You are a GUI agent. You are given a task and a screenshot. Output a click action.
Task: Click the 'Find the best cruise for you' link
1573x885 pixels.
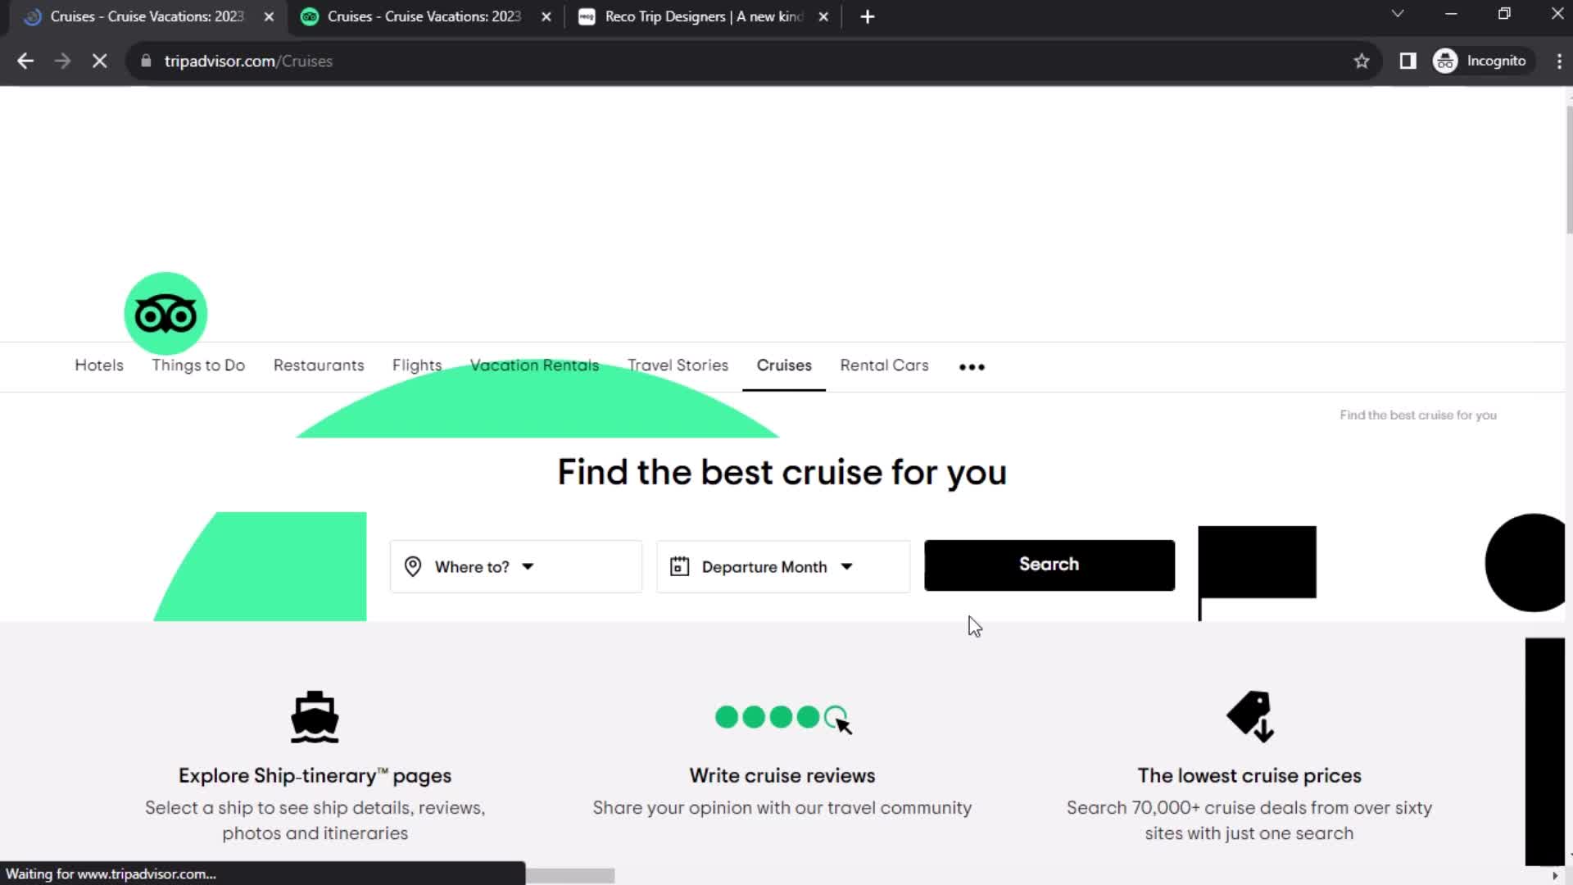point(1418,415)
